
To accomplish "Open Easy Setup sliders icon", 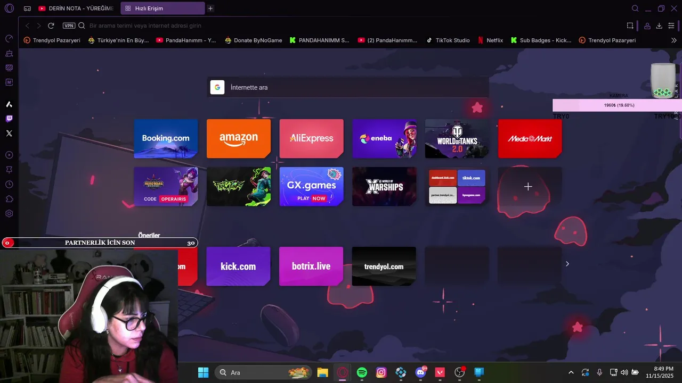I will (x=671, y=26).
